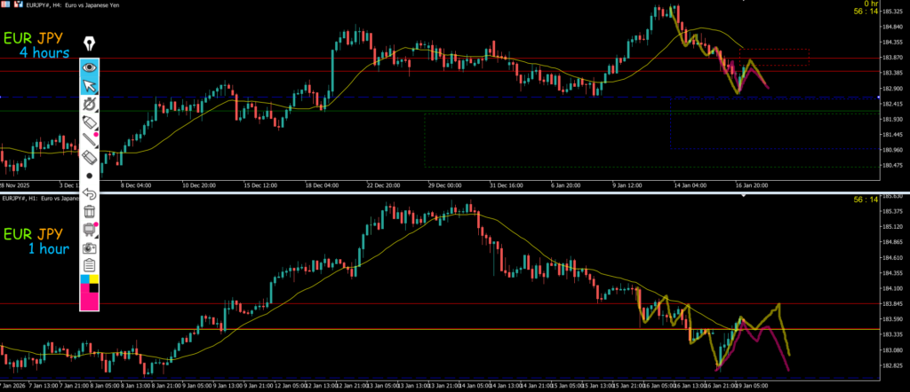
Task: Toggle the crossed-out pen drawing-disable icon
Action: (x=90, y=105)
